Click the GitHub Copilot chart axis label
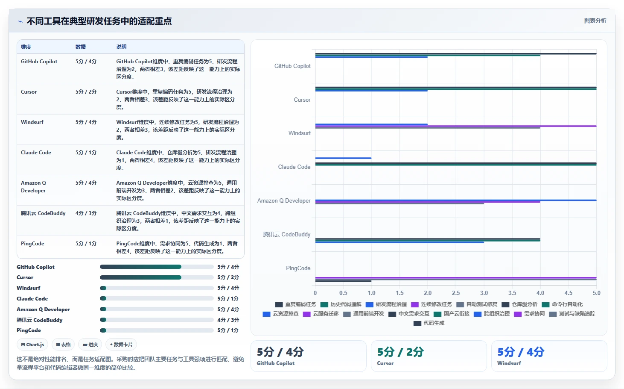 [292, 66]
